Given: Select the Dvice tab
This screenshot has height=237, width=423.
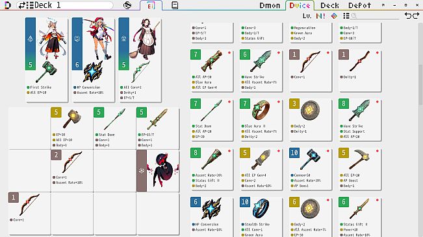Looking at the screenshot, I should click(300, 5).
